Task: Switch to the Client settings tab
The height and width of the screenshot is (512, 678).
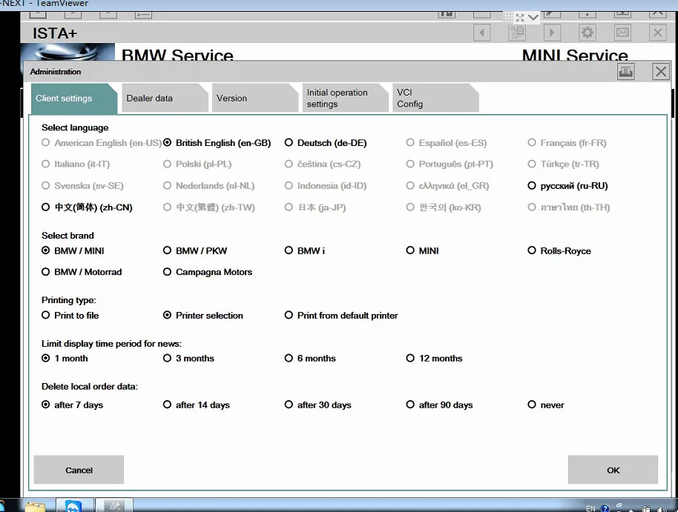Action: [x=74, y=99]
